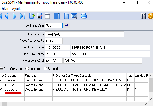The image size is (153, 106).
Task: Click the Tipo Trans Caja input field
Action: 54,25
